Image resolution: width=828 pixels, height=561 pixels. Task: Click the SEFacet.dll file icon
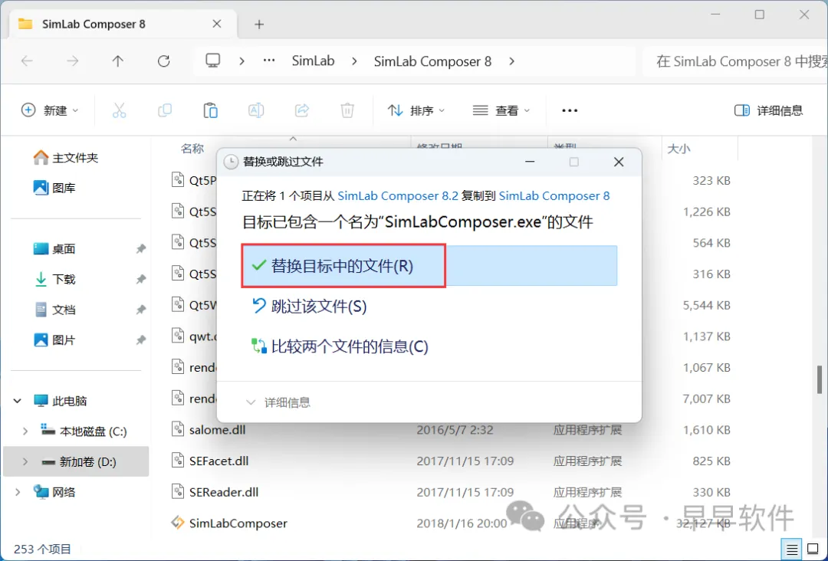point(178,461)
